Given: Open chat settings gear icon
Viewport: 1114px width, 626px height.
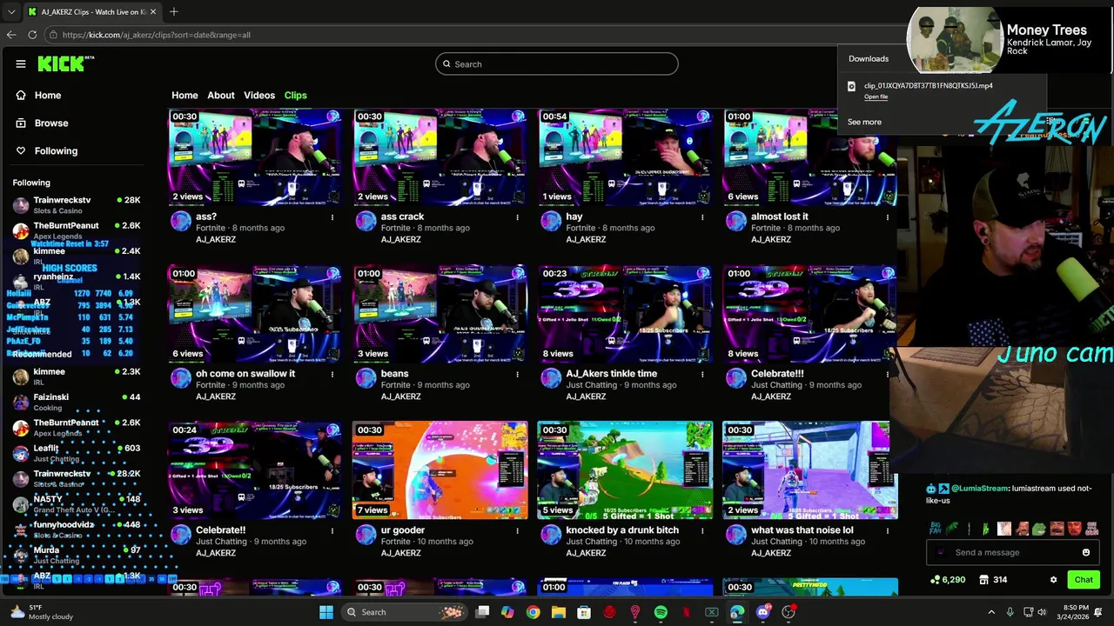Looking at the screenshot, I should click(1053, 580).
